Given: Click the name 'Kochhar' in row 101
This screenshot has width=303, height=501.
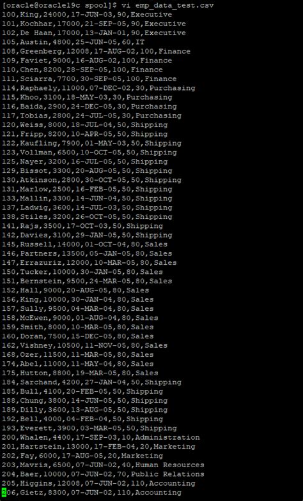Looking at the screenshot, I should coord(36,24).
